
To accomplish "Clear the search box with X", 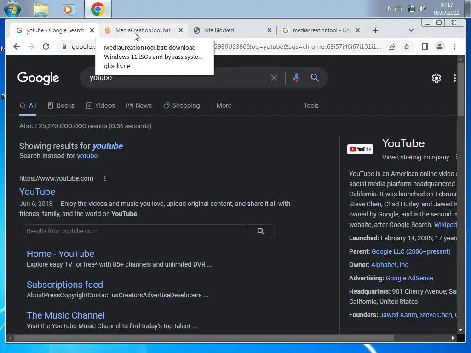I will point(274,78).
